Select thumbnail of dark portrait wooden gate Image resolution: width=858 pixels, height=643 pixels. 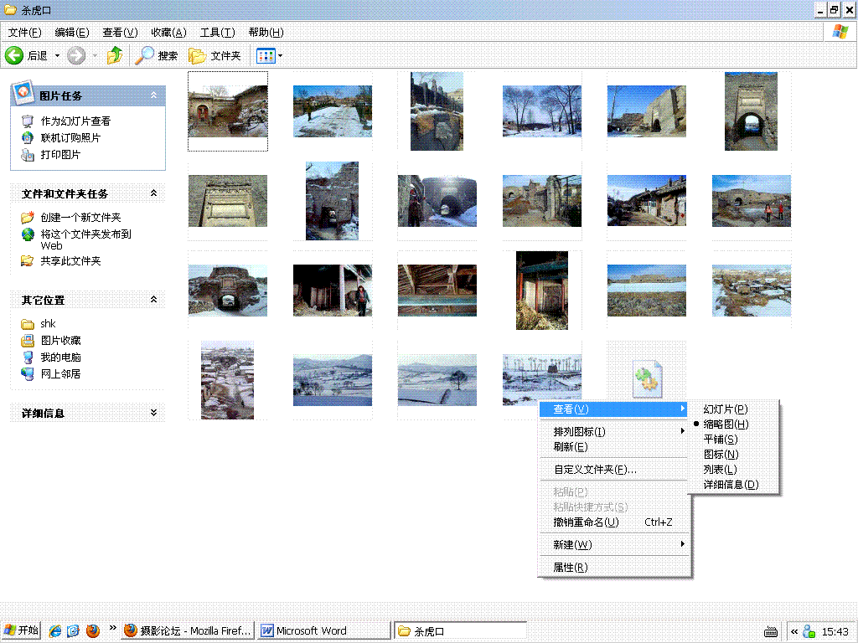542,291
